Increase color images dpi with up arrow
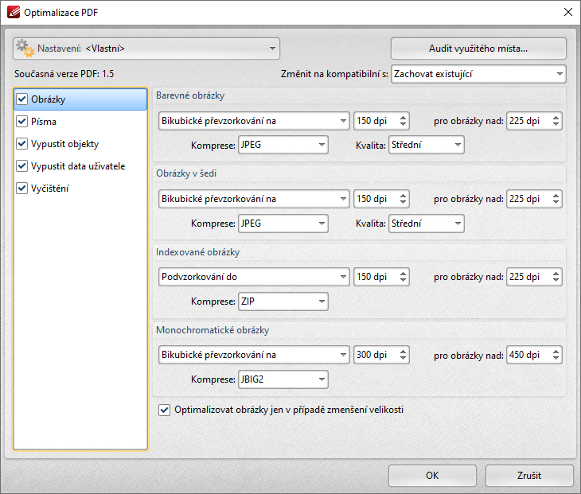 [404, 118]
